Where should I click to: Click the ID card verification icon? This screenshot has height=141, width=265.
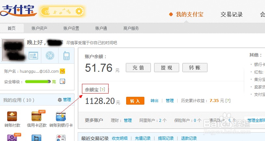33,56
